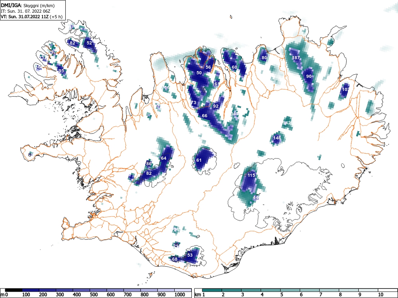Click the visibility value 90 on the map

pos(309,76)
